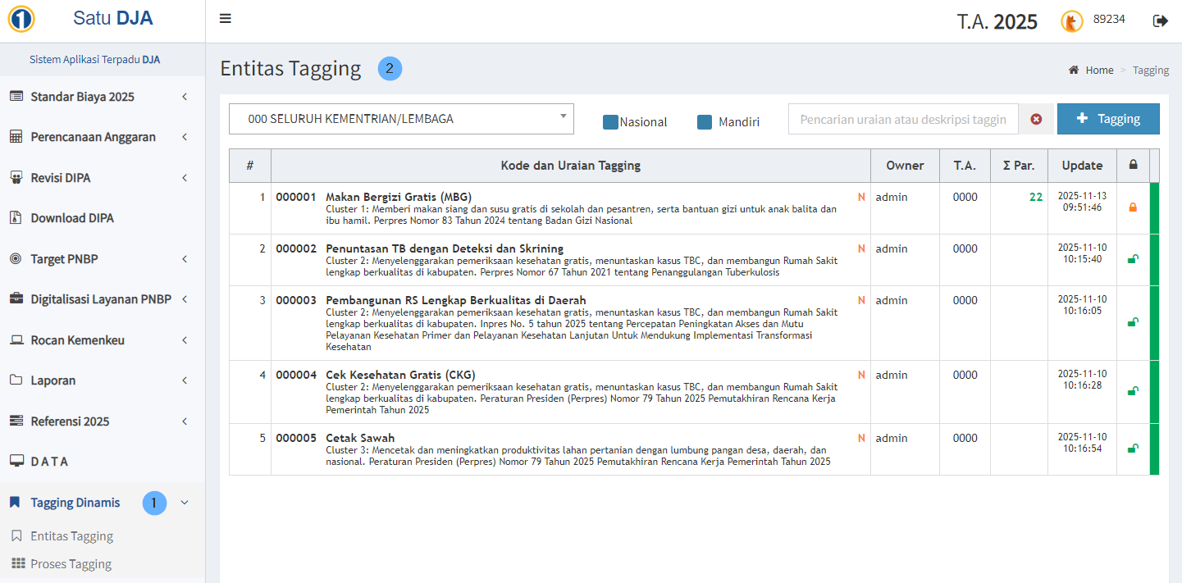The width and height of the screenshot is (1182, 583).
Task: Click the logout icon in header
Action: click(x=1160, y=20)
